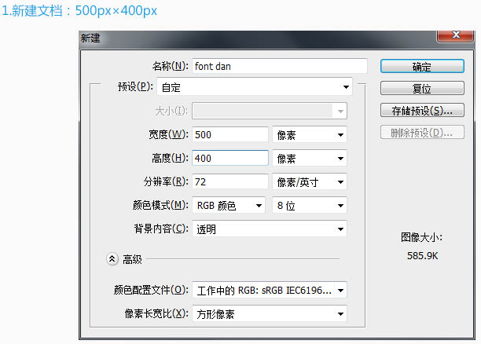
Task: Open the height unit 像素 dropdown
Action: [x=310, y=158]
